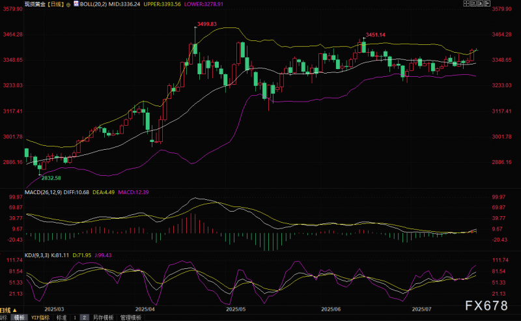Click the rightmost chart tool icon at top right
521x321 pixels.
(x=487, y=4)
